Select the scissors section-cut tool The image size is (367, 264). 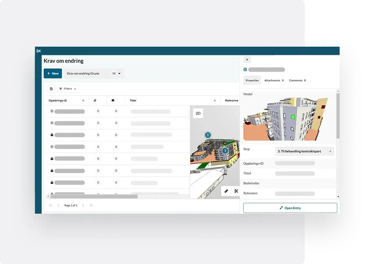coord(236,191)
